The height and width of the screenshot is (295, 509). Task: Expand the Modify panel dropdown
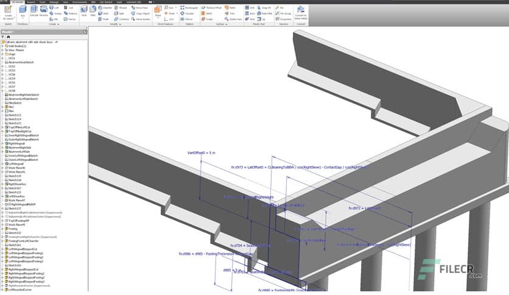tap(120, 24)
